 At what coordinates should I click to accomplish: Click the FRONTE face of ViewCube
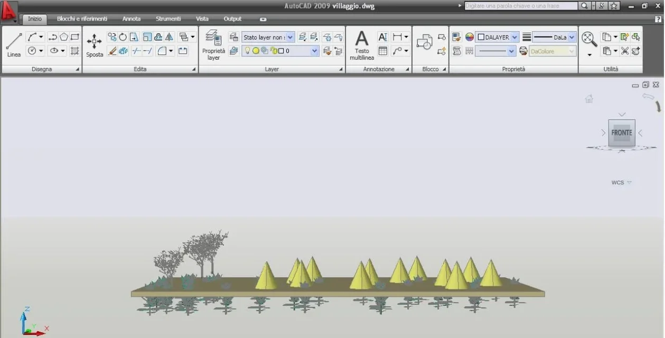tap(622, 133)
